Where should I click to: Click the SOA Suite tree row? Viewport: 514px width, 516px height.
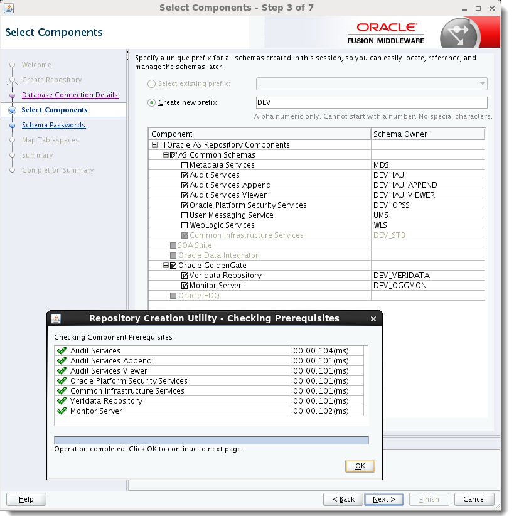260,245
